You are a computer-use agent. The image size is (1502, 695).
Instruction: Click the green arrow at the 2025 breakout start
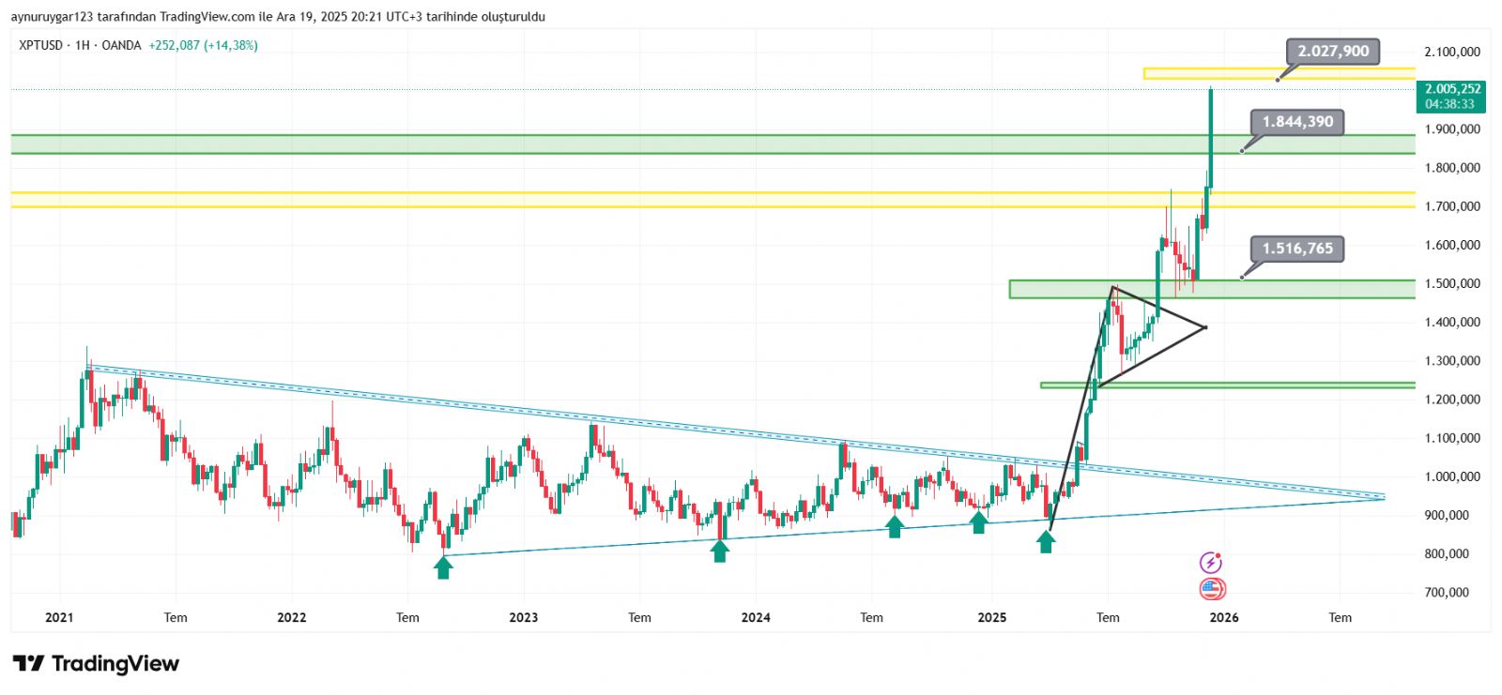[x=1046, y=541]
